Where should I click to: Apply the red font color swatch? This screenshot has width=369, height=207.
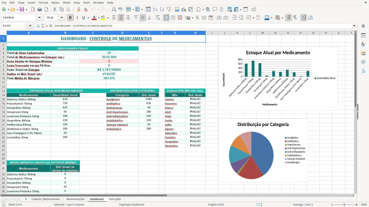click(94, 18)
